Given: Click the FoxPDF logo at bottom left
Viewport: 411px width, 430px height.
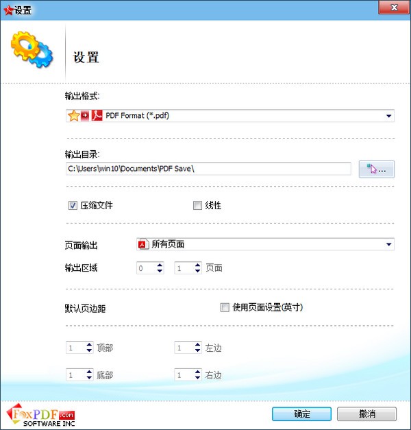Looking at the screenshot, I should 40,415.
